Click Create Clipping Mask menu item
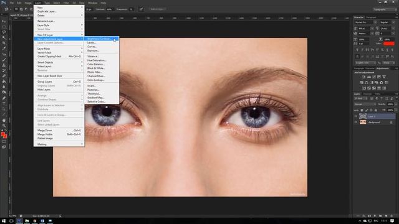This screenshot has height=224, width=399. [x=59, y=57]
